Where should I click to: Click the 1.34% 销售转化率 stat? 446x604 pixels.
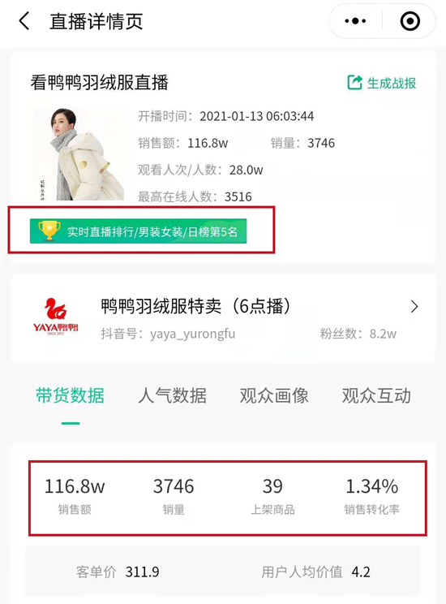[x=371, y=496]
